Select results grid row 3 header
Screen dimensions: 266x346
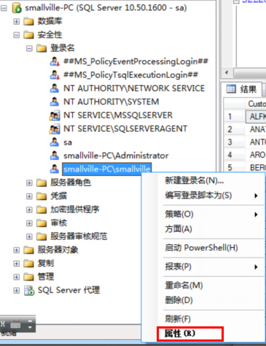(x=234, y=142)
